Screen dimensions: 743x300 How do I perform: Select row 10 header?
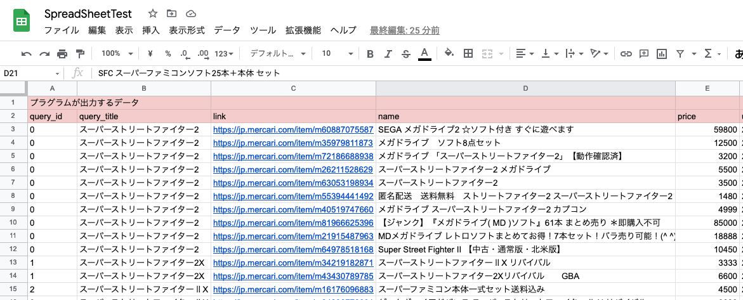(x=14, y=223)
